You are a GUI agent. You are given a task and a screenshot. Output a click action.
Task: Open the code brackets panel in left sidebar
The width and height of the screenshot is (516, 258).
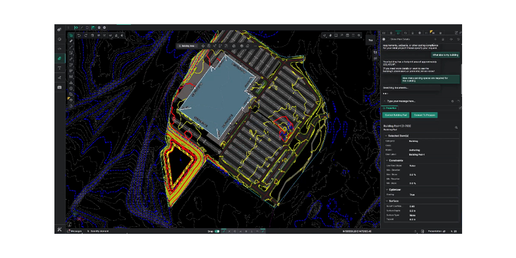tap(59, 49)
